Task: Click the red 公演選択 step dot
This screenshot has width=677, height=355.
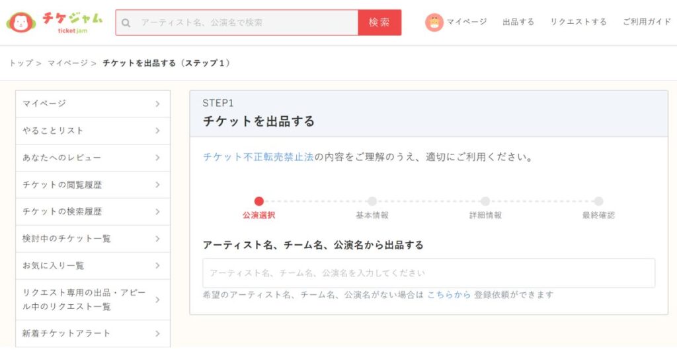Action: coord(259,201)
